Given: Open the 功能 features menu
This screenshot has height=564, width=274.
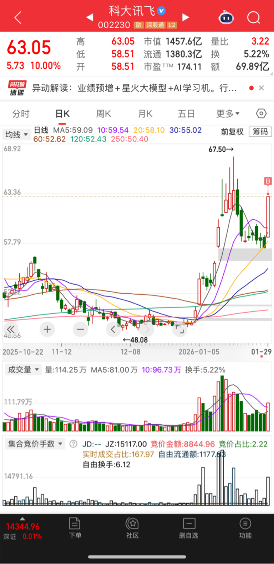Looking at the screenshot, I should point(245,528).
